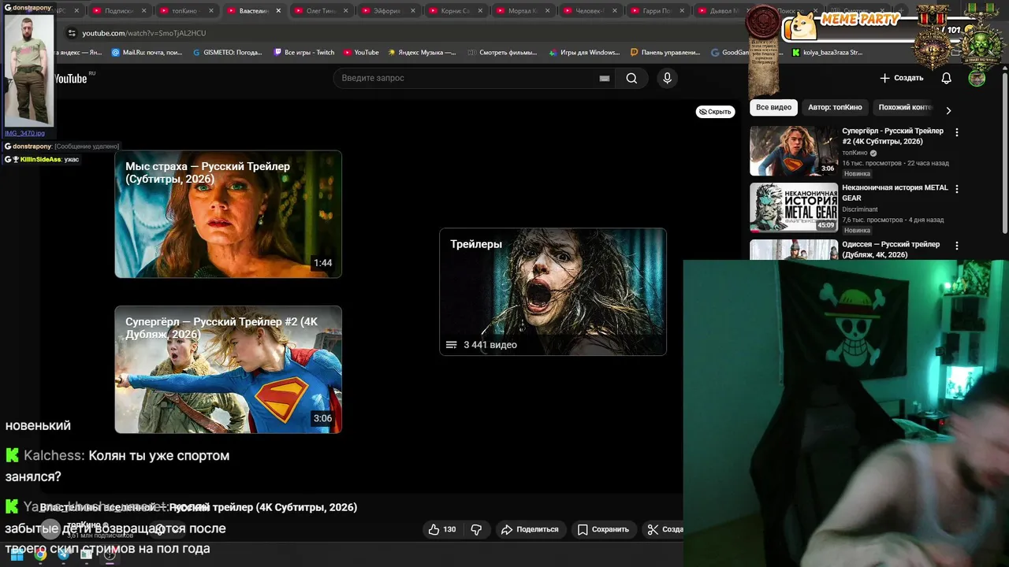Switch to the Подписки browser tab

click(118, 11)
